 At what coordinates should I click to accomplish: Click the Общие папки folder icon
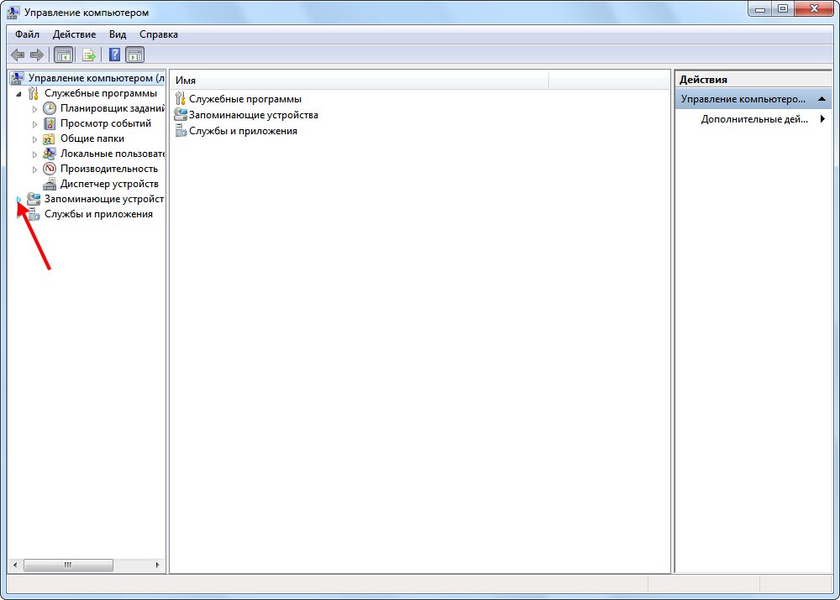coord(49,138)
